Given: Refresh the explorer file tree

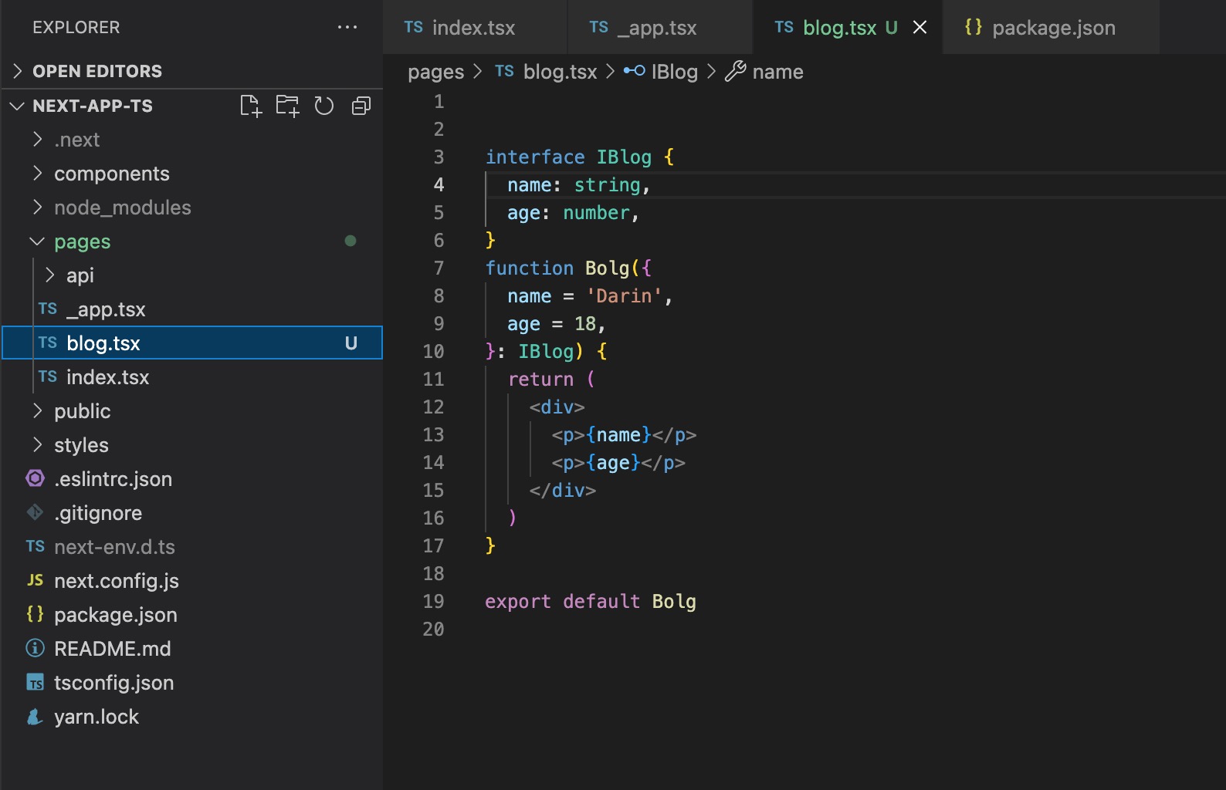Looking at the screenshot, I should tap(324, 106).
